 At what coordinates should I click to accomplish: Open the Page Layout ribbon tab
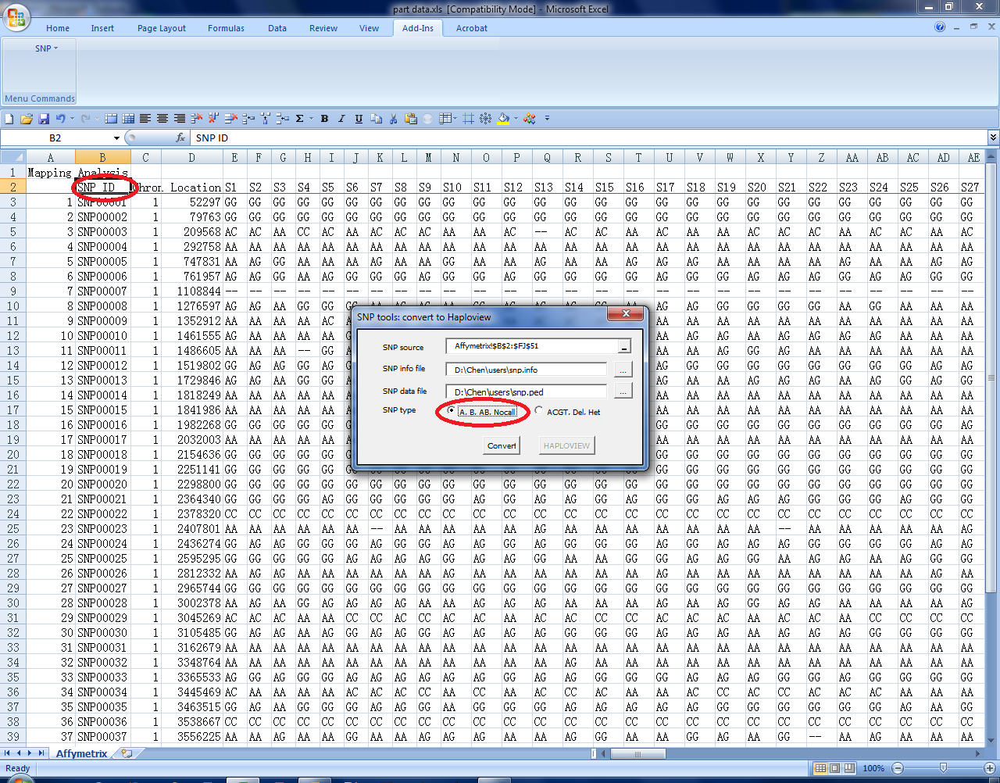[162, 28]
